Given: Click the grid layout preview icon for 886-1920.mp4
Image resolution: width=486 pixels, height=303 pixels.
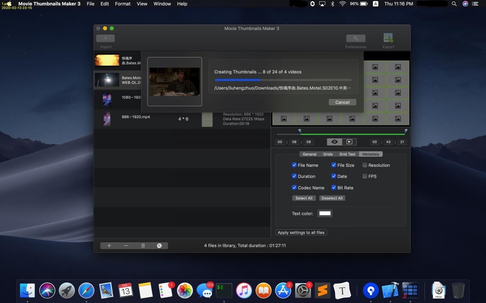Looking at the screenshot, I should 207,119.
